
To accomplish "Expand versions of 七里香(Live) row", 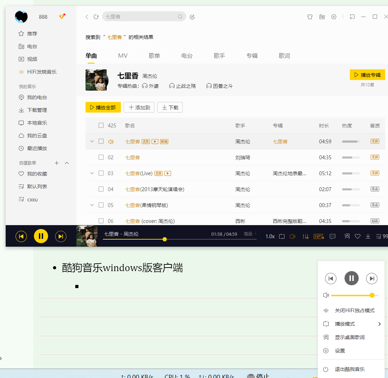I will (92, 173).
